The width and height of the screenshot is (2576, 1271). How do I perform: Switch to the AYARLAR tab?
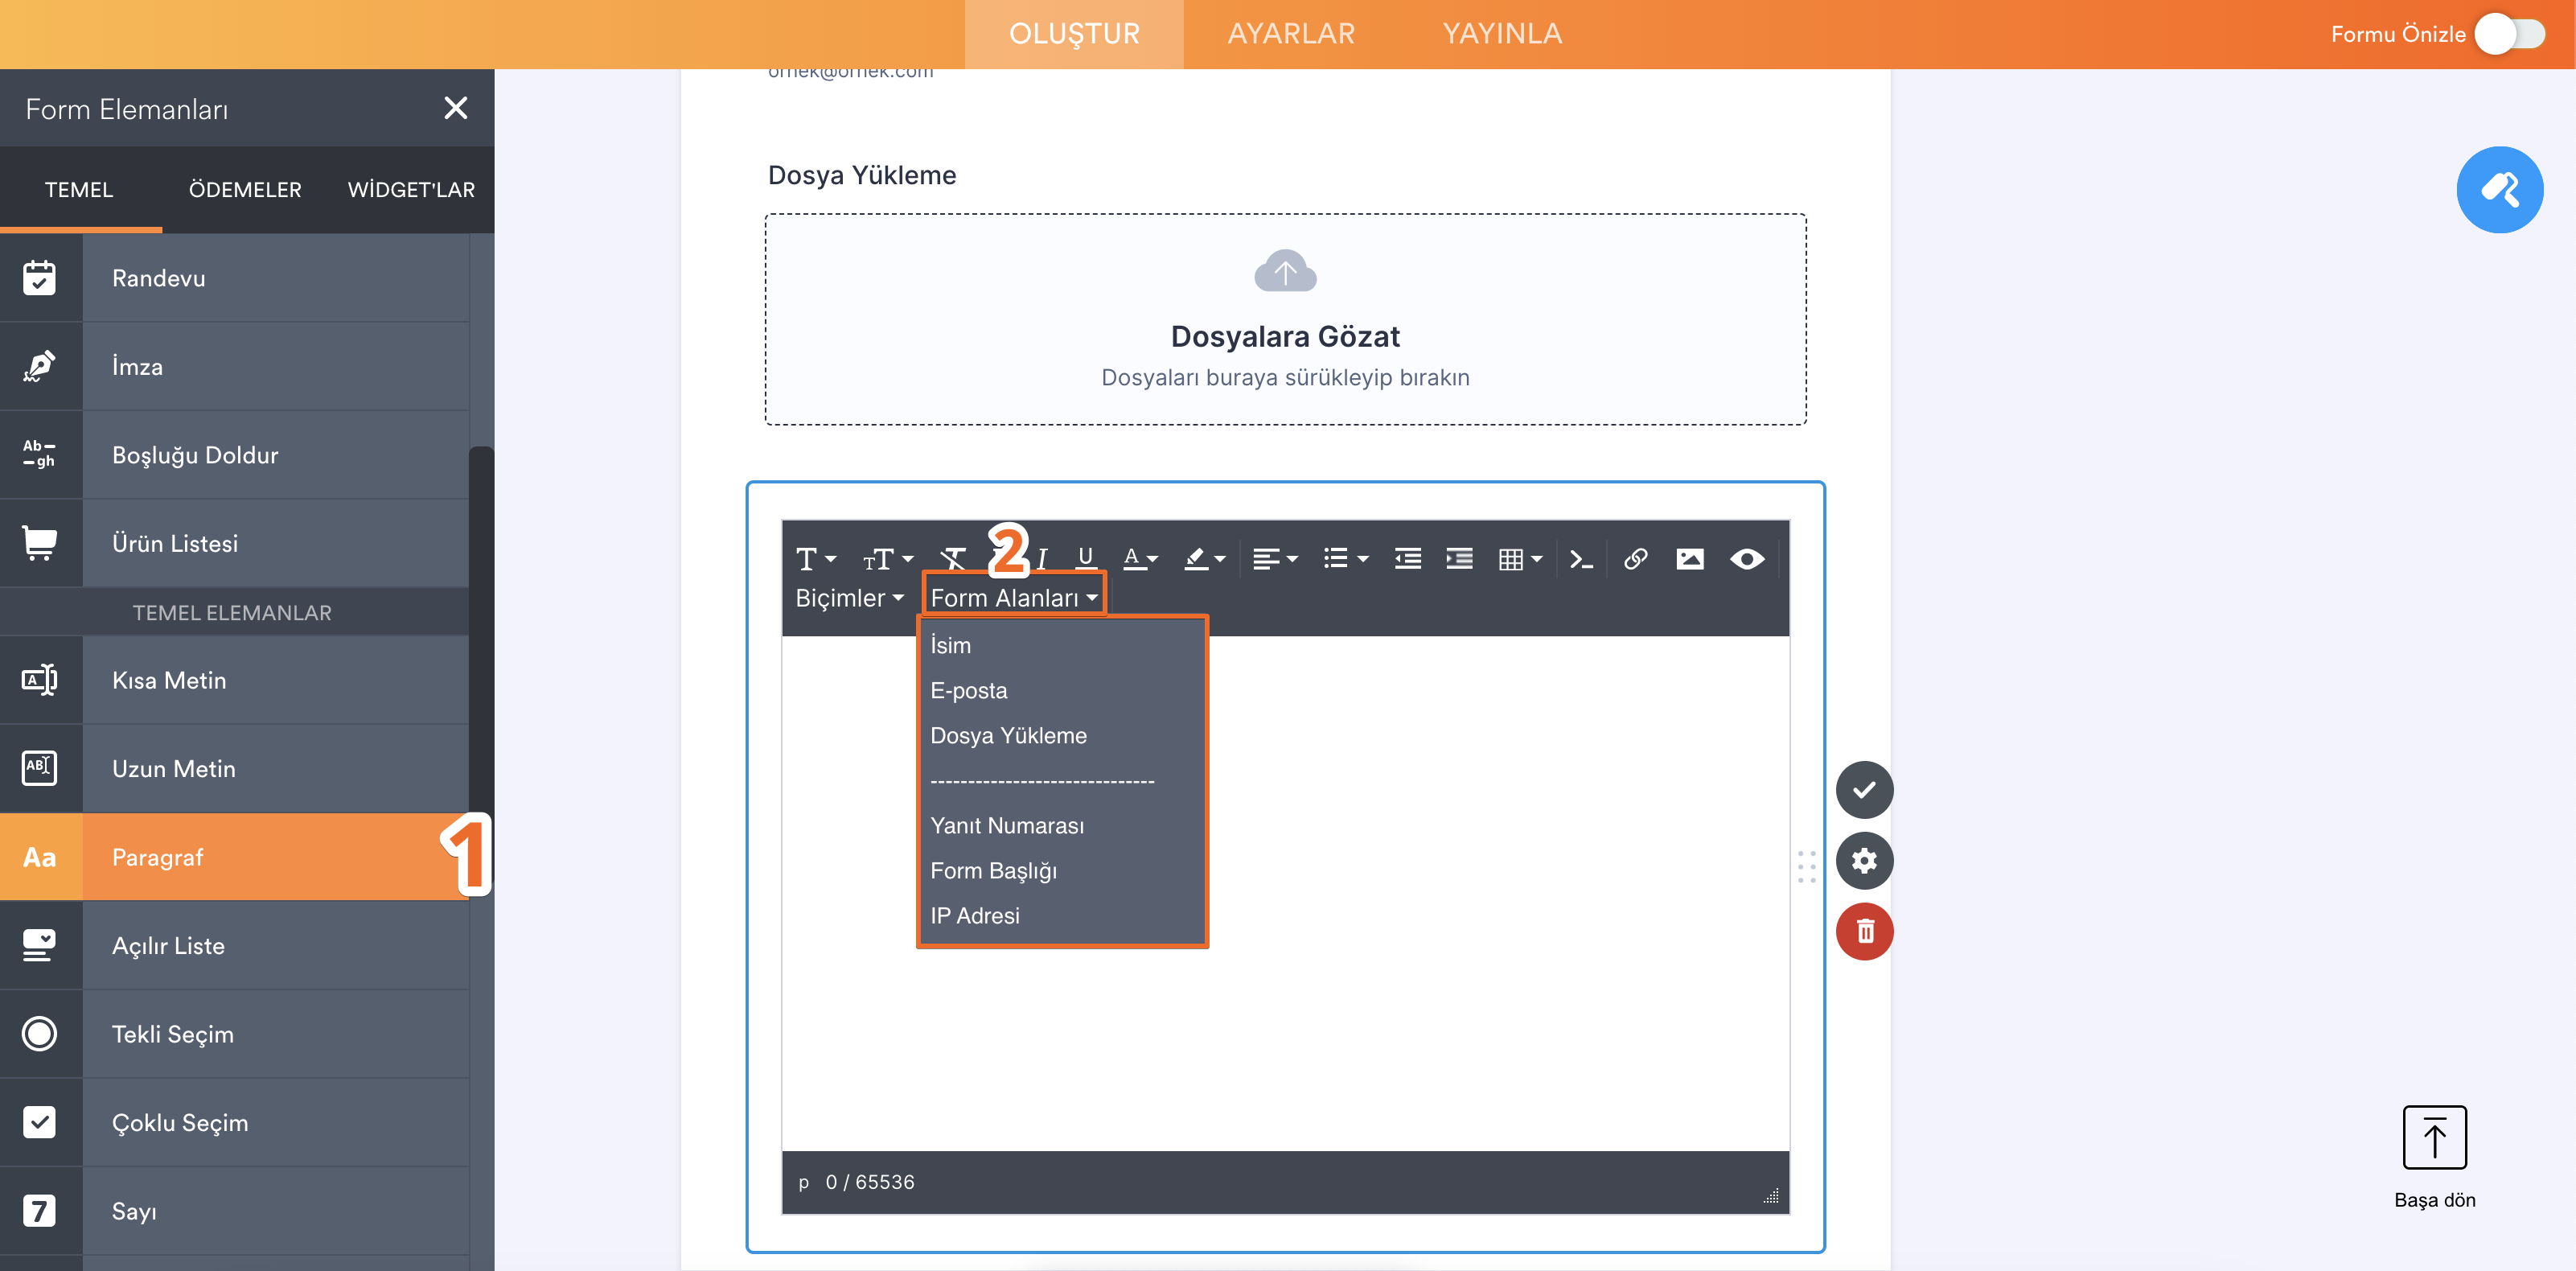click(x=1290, y=34)
